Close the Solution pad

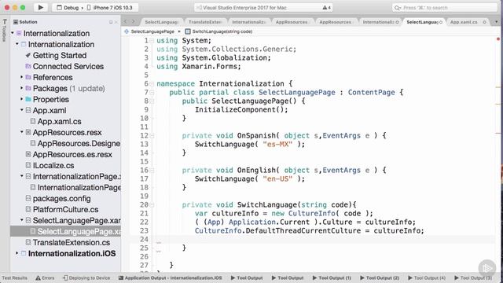pos(116,22)
